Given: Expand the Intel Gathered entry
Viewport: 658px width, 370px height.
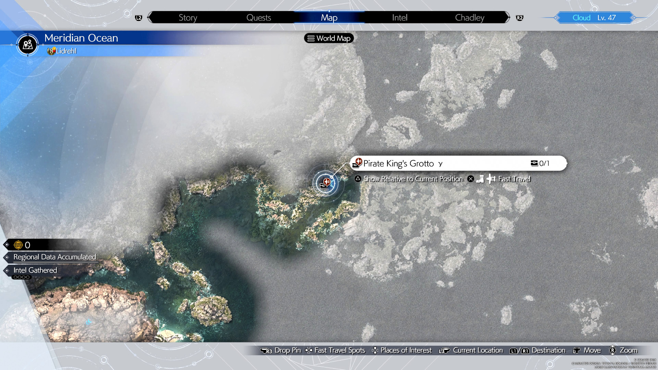Looking at the screenshot, I should [35, 270].
